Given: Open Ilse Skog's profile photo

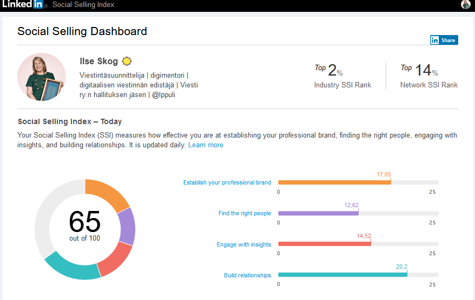Looking at the screenshot, I should coord(42,77).
